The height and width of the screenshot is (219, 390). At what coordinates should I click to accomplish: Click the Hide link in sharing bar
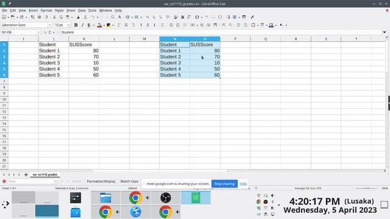tap(243, 184)
